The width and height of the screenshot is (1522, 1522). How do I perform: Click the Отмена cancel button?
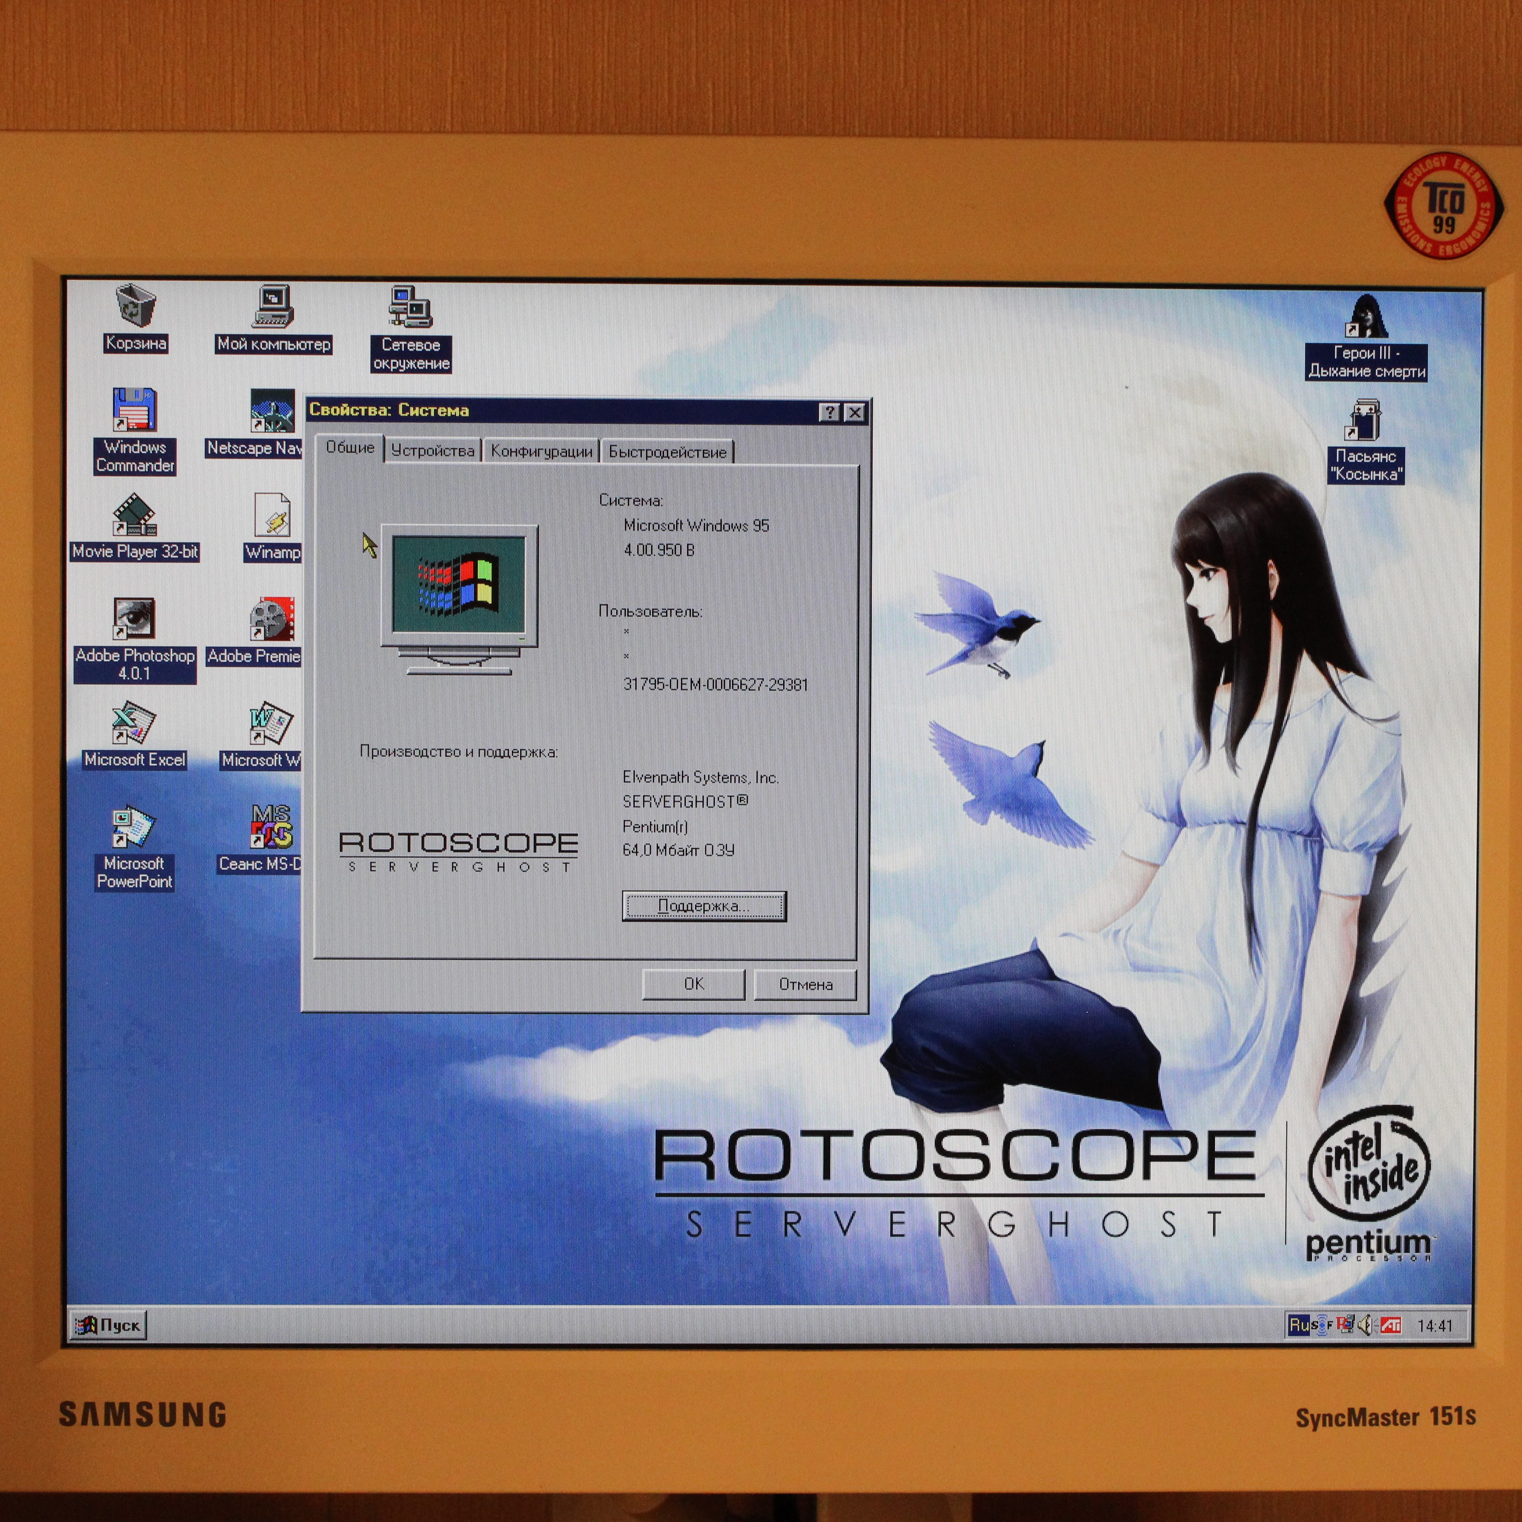[805, 984]
